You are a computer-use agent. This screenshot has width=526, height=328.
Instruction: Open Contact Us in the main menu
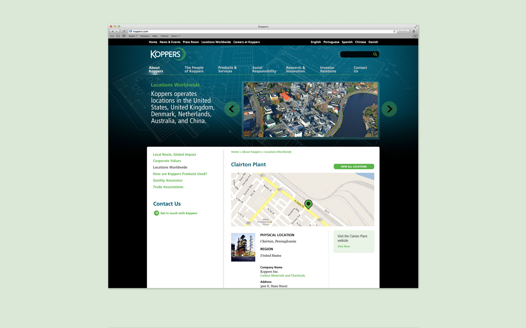coord(360,70)
